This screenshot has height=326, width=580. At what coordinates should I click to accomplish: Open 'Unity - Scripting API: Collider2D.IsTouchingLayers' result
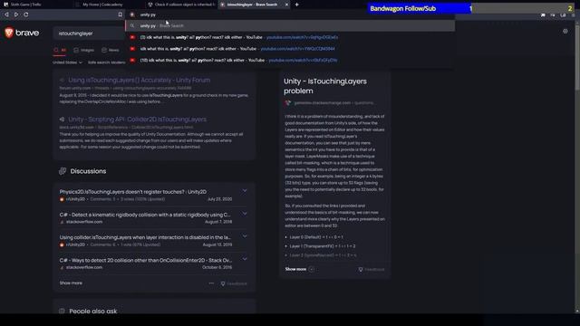(137, 120)
